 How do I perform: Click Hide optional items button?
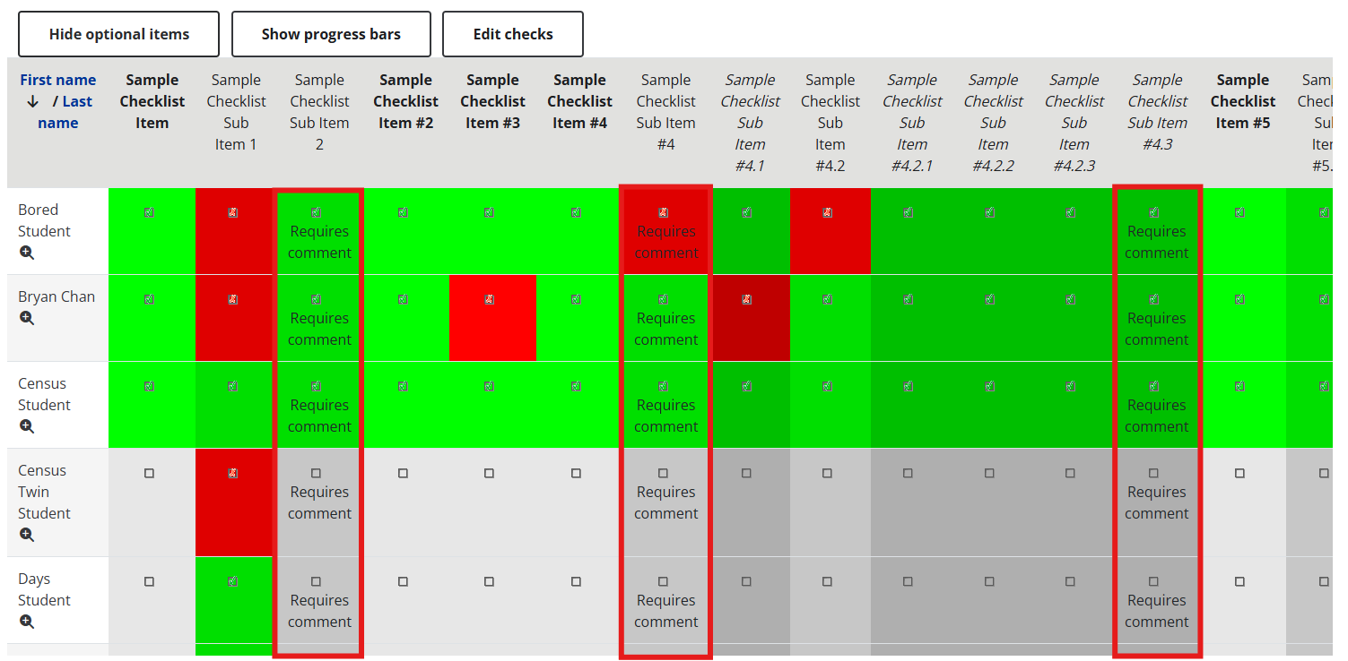pyautogui.click(x=119, y=34)
